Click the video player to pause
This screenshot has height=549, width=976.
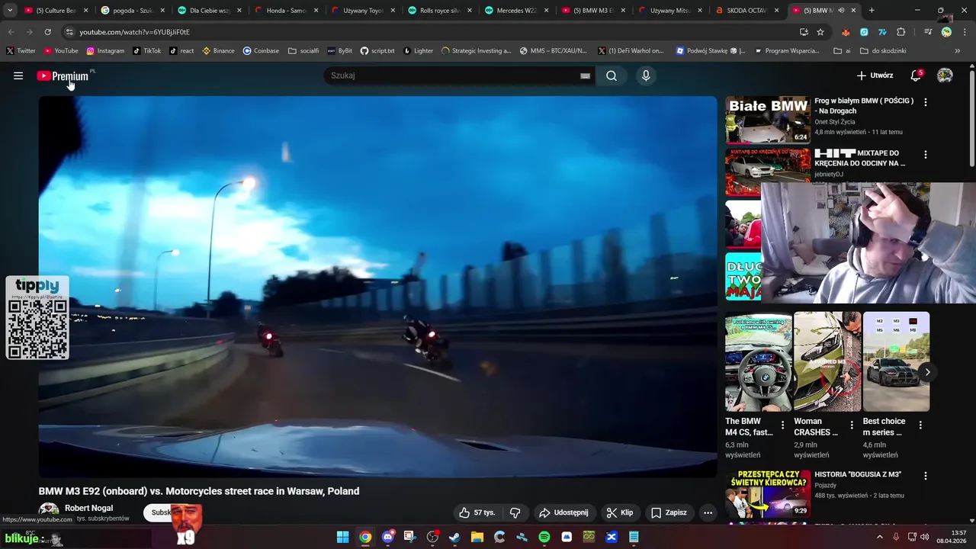377,286
